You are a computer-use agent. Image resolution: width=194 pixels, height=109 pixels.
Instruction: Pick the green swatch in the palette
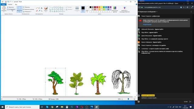coord(104,7)
